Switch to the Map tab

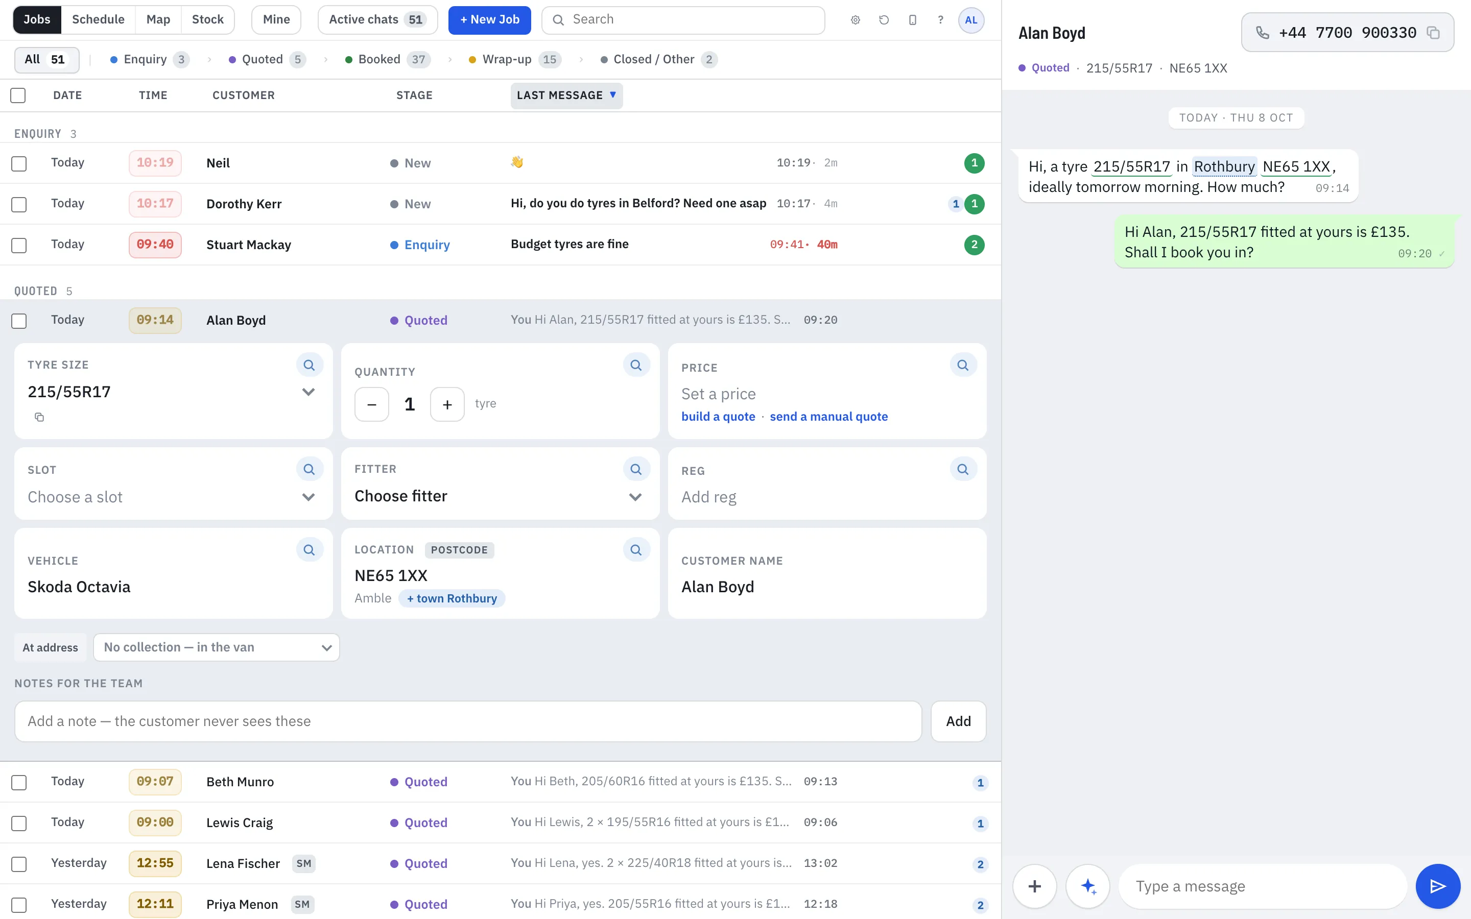pos(158,19)
